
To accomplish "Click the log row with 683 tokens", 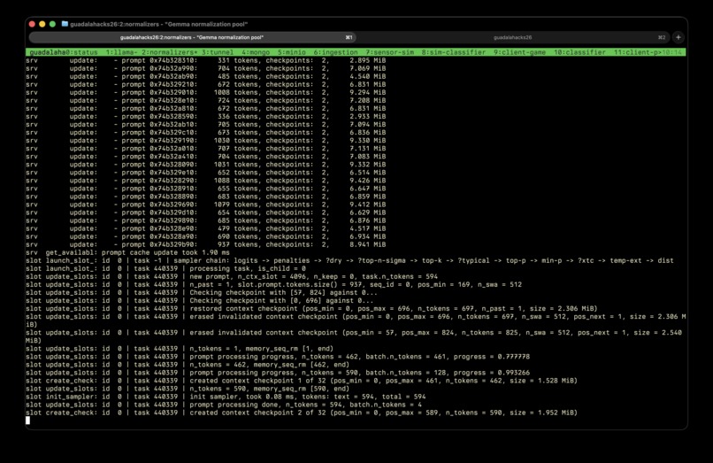I will click(205, 197).
